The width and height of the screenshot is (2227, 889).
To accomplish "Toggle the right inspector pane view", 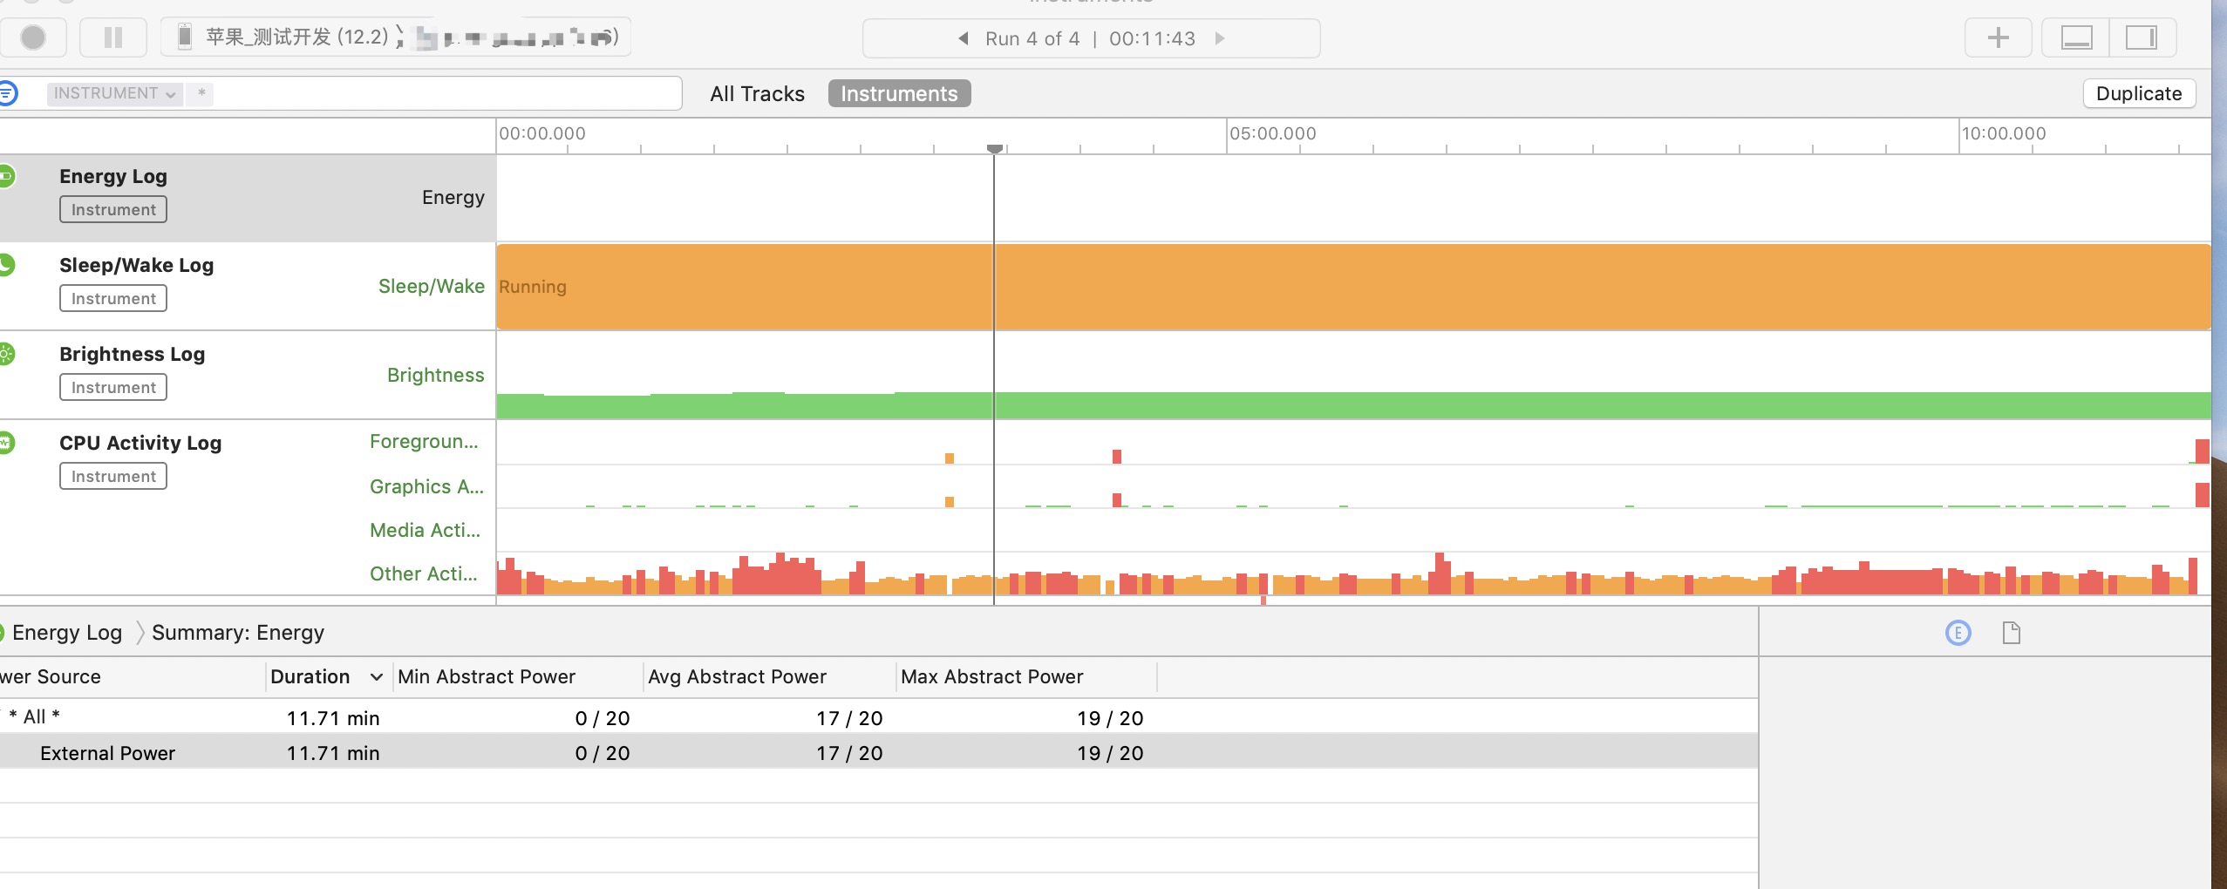I will point(2142,37).
